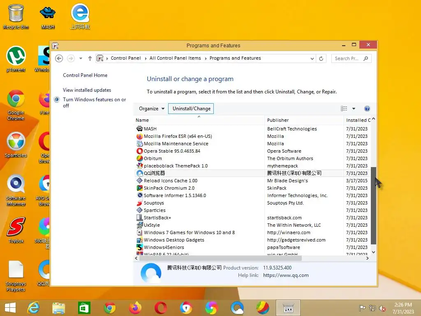Open Firefox from the taskbar
421x316 pixels.
tap(135, 308)
